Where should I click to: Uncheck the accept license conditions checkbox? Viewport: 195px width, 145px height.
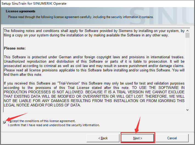(x=5, y=123)
